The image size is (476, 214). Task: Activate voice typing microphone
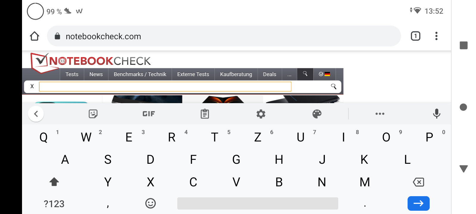point(436,114)
